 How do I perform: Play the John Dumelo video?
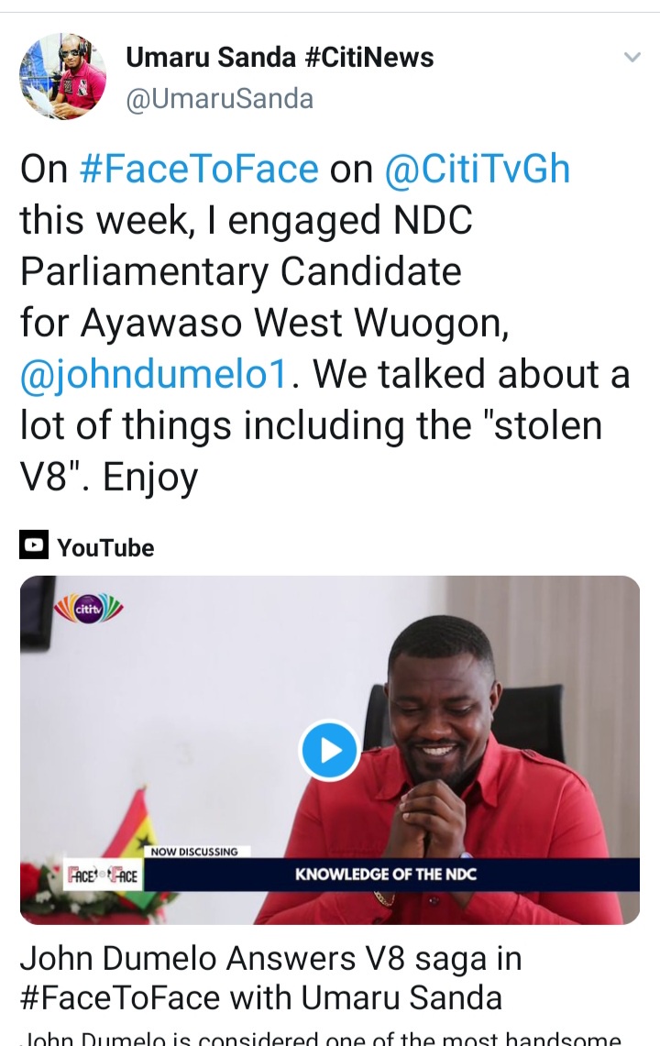[x=329, y=751]
